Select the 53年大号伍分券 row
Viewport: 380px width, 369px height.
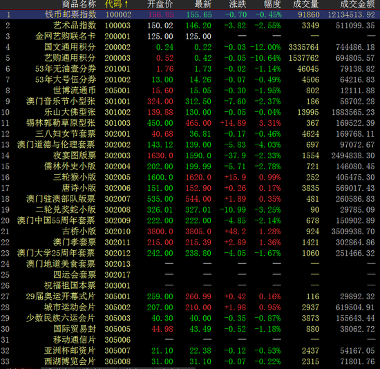pyautogui.click(x=190, y=79)
